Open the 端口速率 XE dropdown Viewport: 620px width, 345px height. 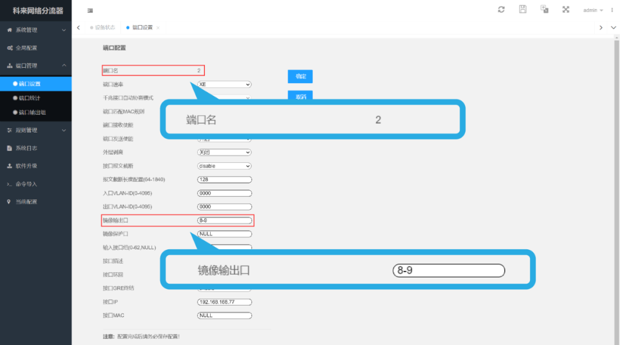(x=224, y=84)
